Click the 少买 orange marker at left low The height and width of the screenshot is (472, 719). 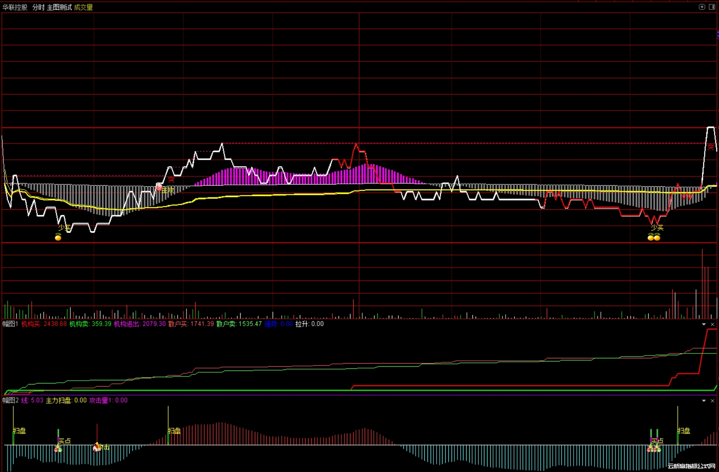(x=58, y=238)
